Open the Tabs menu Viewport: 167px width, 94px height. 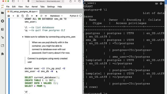pos(42,7)
